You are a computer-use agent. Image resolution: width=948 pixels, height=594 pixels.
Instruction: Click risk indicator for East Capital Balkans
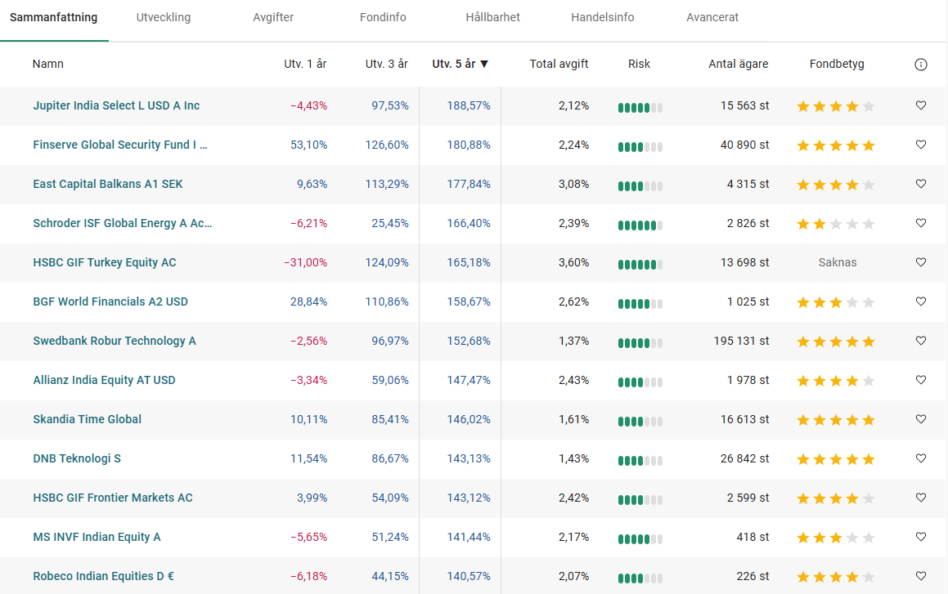(x=640, y=186)
